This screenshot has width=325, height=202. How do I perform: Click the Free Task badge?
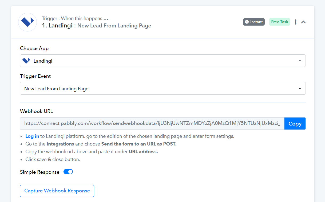coord(280,22)
